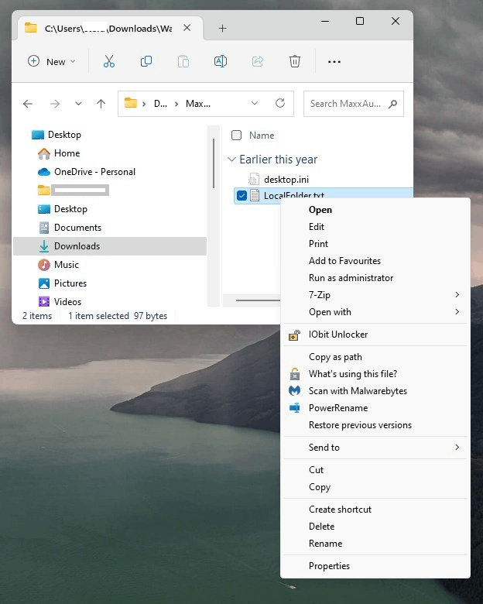The height and width of the screenshot is (604, 483).
Task: Click the folder icon in address bar
Action: point(131,103)
